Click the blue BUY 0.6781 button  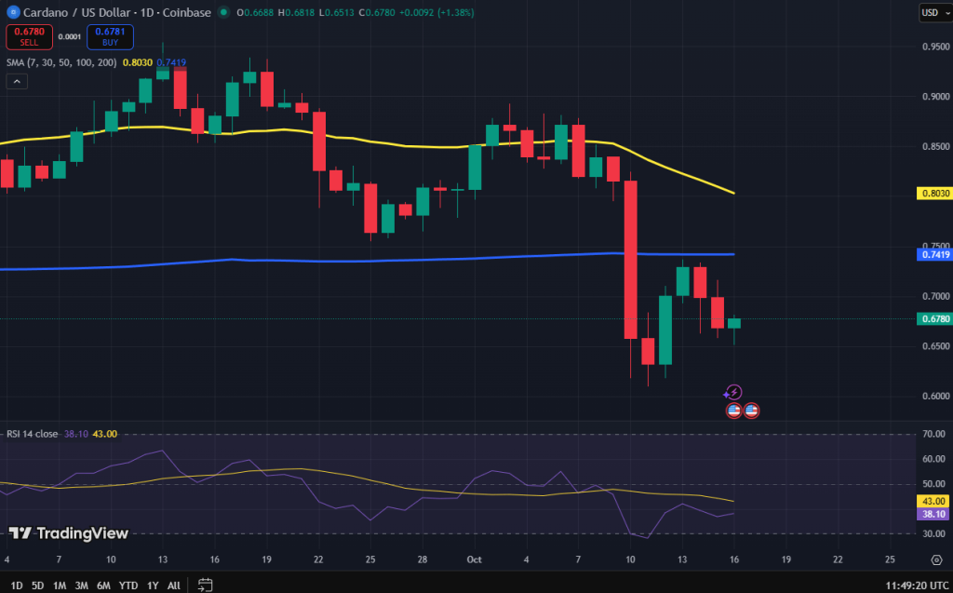coord(110,37)
